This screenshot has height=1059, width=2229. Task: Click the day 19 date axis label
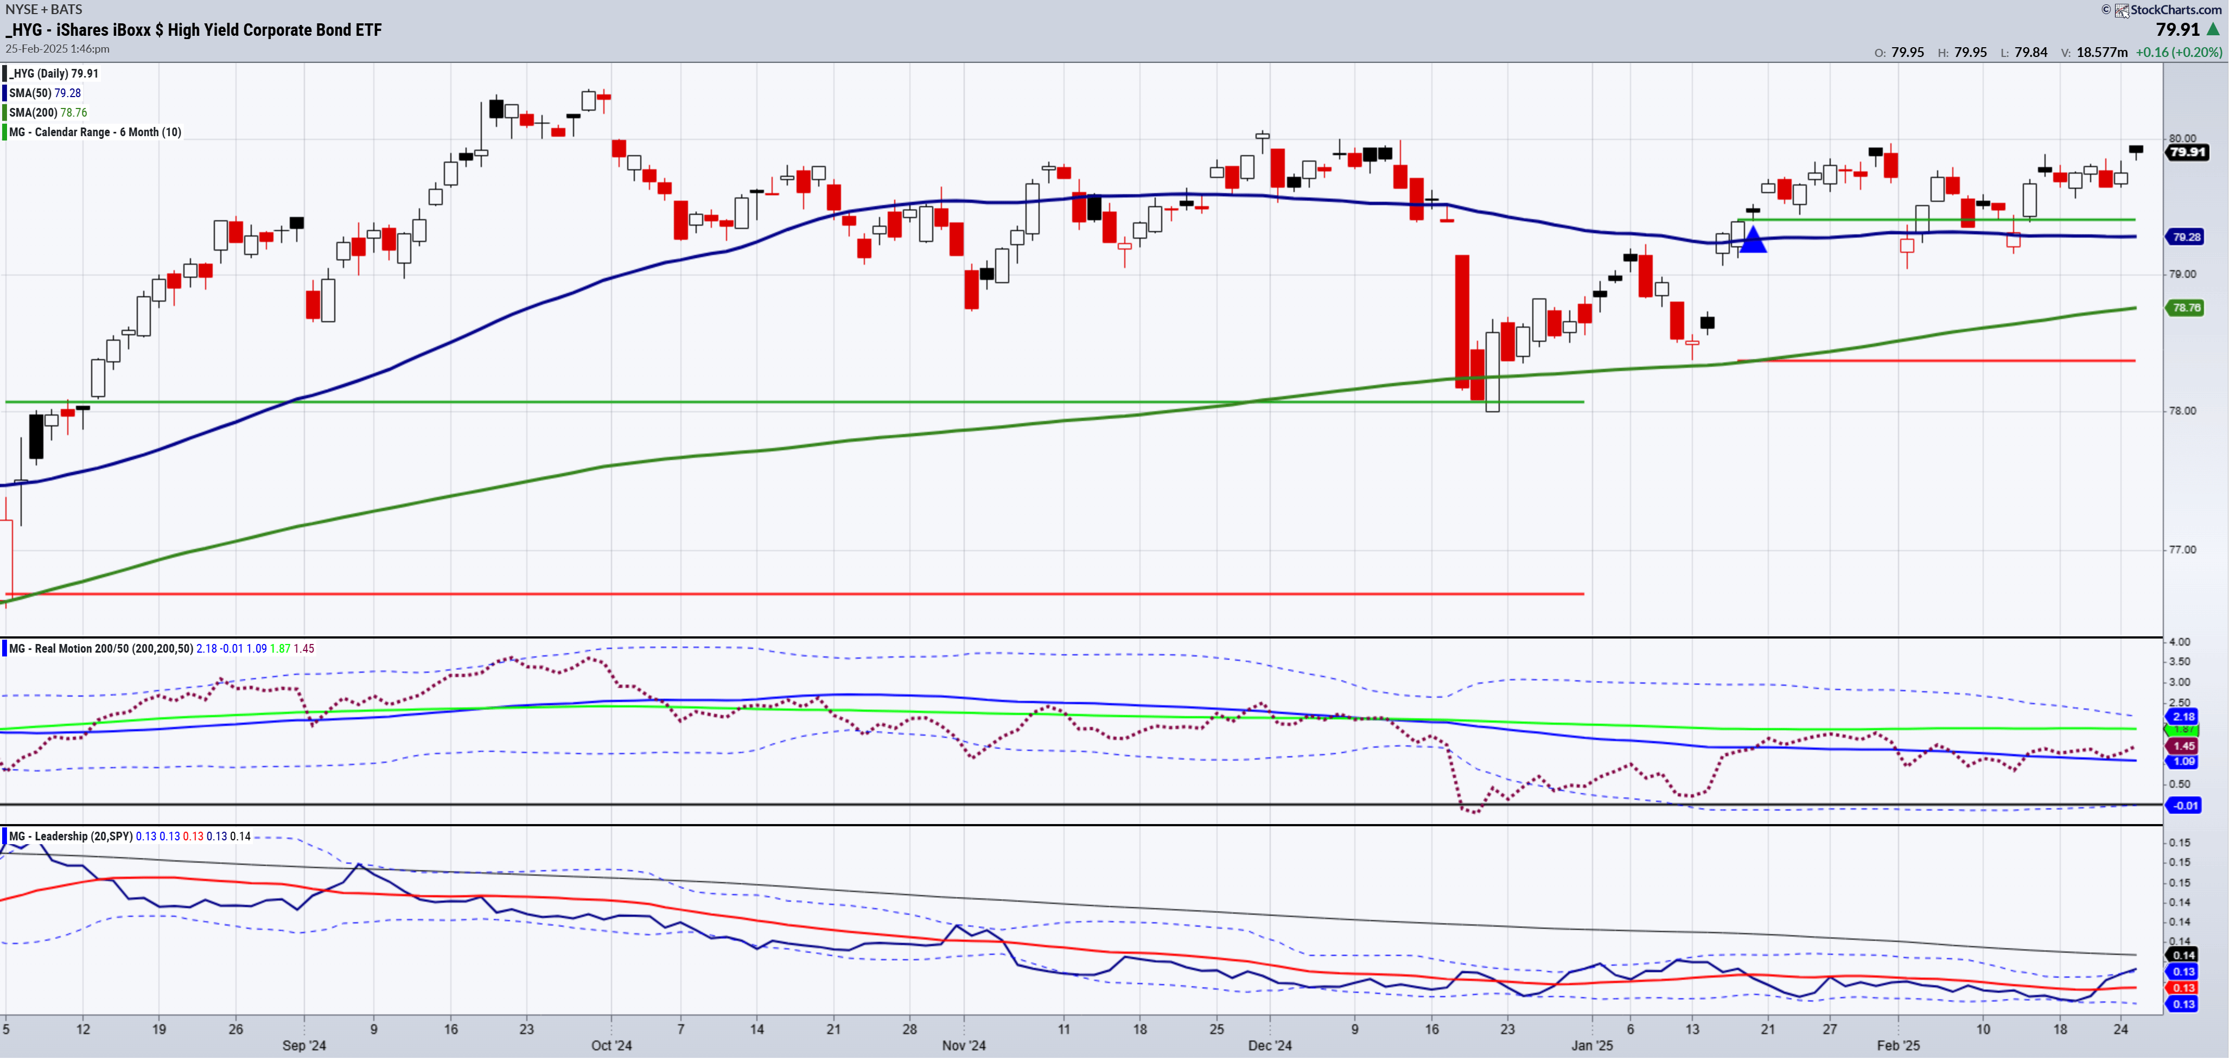click(159, 1030)
